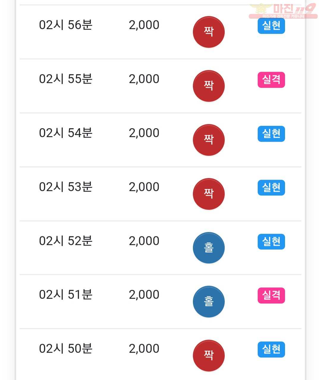The height and width of the screenshot is (380, 321).
Task: Click the blue 실현 badge in the 02시 53분 row
Action: pyautogui.click(x=271, y=188)
